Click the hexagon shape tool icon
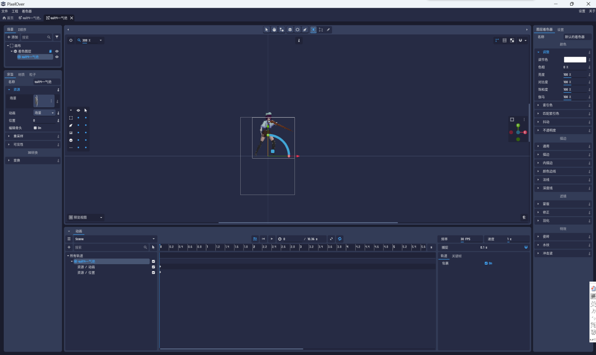Screen dimensions: 596x355 pyautogui.click(x=297, y=29)
